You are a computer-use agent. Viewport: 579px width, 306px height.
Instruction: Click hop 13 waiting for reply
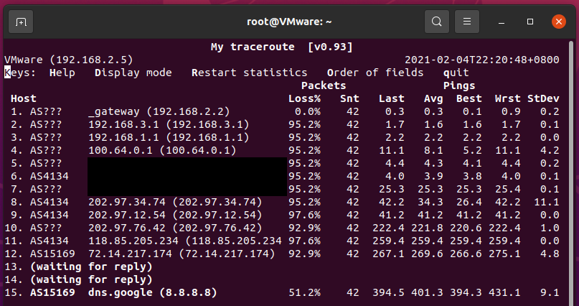tap(91, 266)
